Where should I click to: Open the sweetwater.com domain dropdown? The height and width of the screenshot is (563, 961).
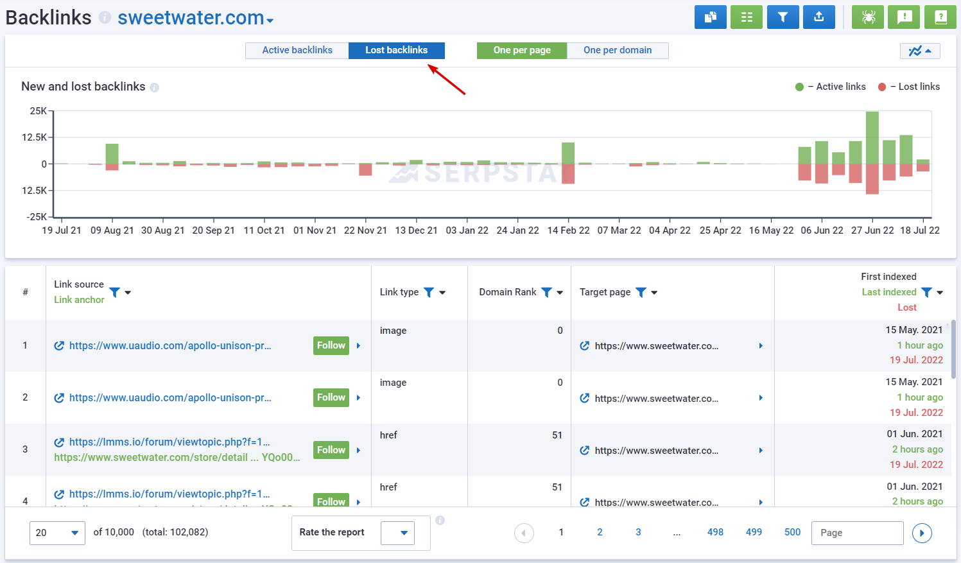[196, 18]
